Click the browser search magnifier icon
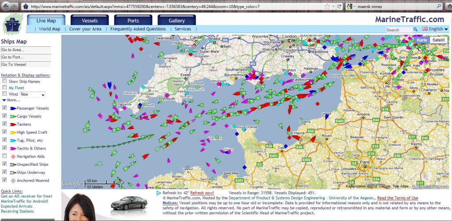 (439, 6)
